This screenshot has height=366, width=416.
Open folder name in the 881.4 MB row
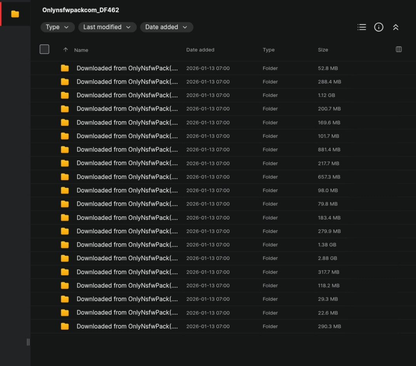[127, 150]
